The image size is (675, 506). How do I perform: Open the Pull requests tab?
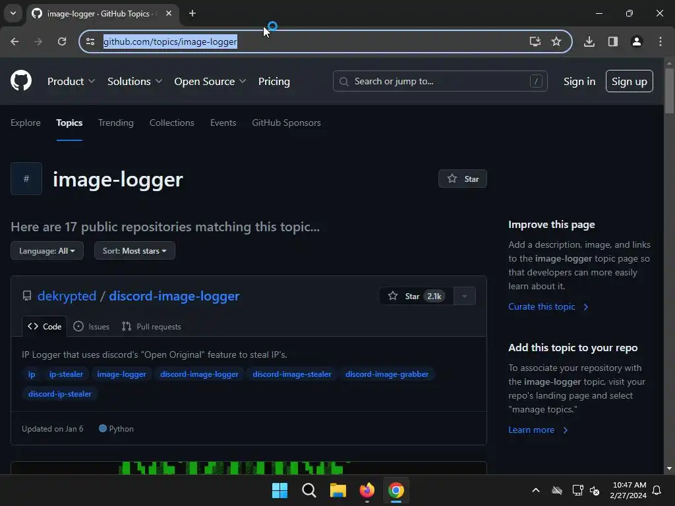pos(151,327)
